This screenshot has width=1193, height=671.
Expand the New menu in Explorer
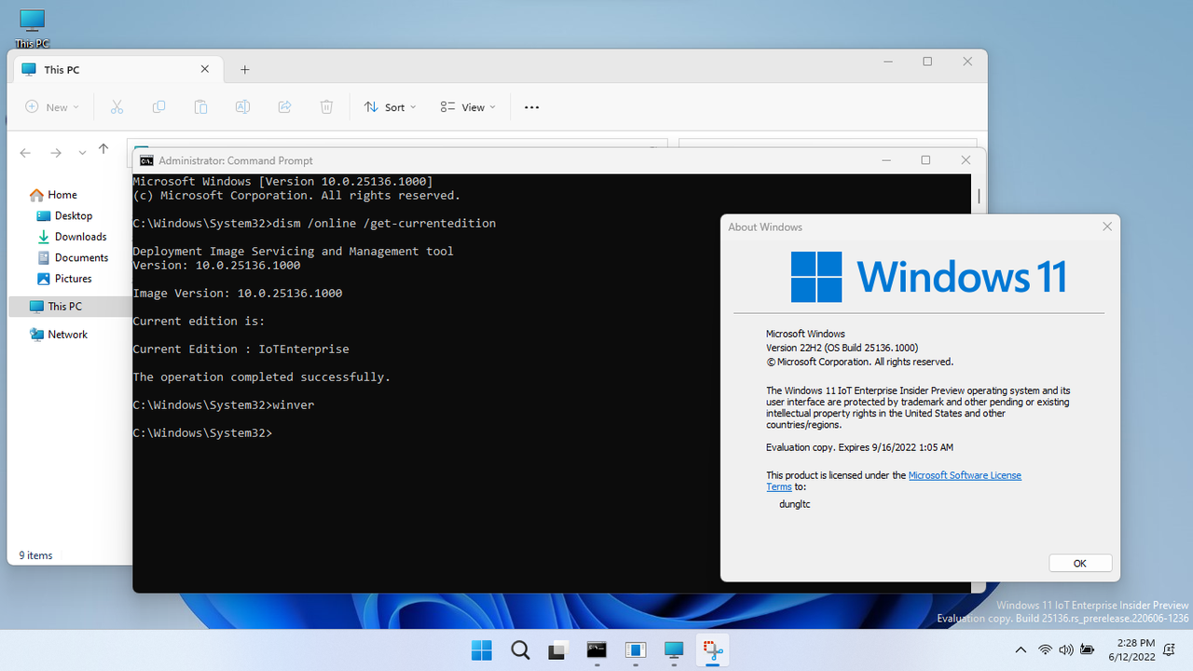52,106
